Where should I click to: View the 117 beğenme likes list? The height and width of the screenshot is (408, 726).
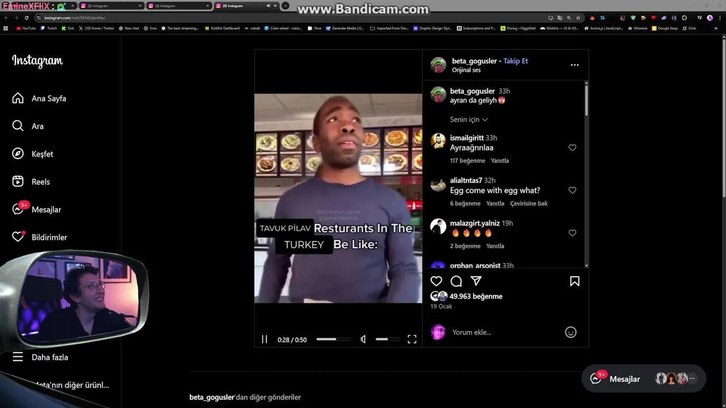[x=467, y=161]
